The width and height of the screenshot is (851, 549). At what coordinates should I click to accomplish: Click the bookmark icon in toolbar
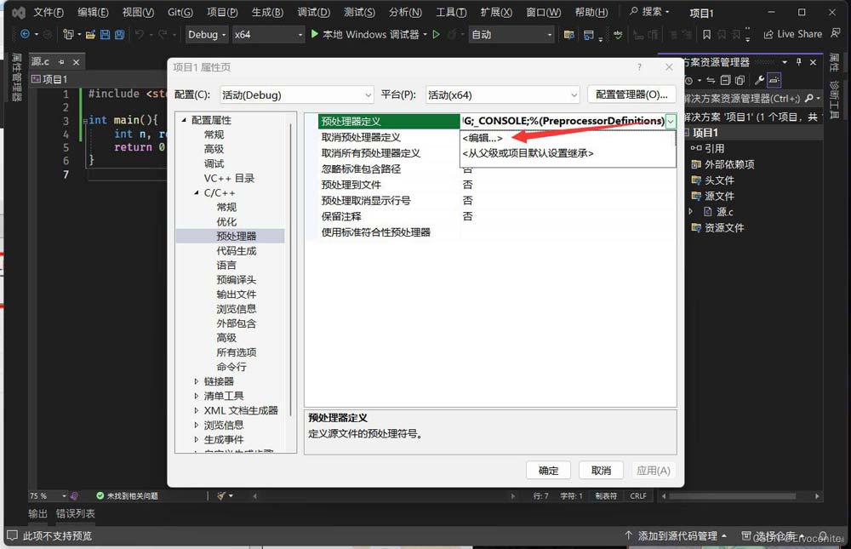[x=706, y=35]
